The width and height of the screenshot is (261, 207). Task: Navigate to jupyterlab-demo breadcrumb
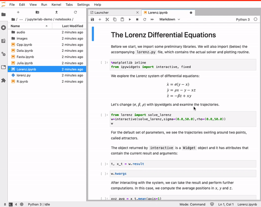(40, 19)
